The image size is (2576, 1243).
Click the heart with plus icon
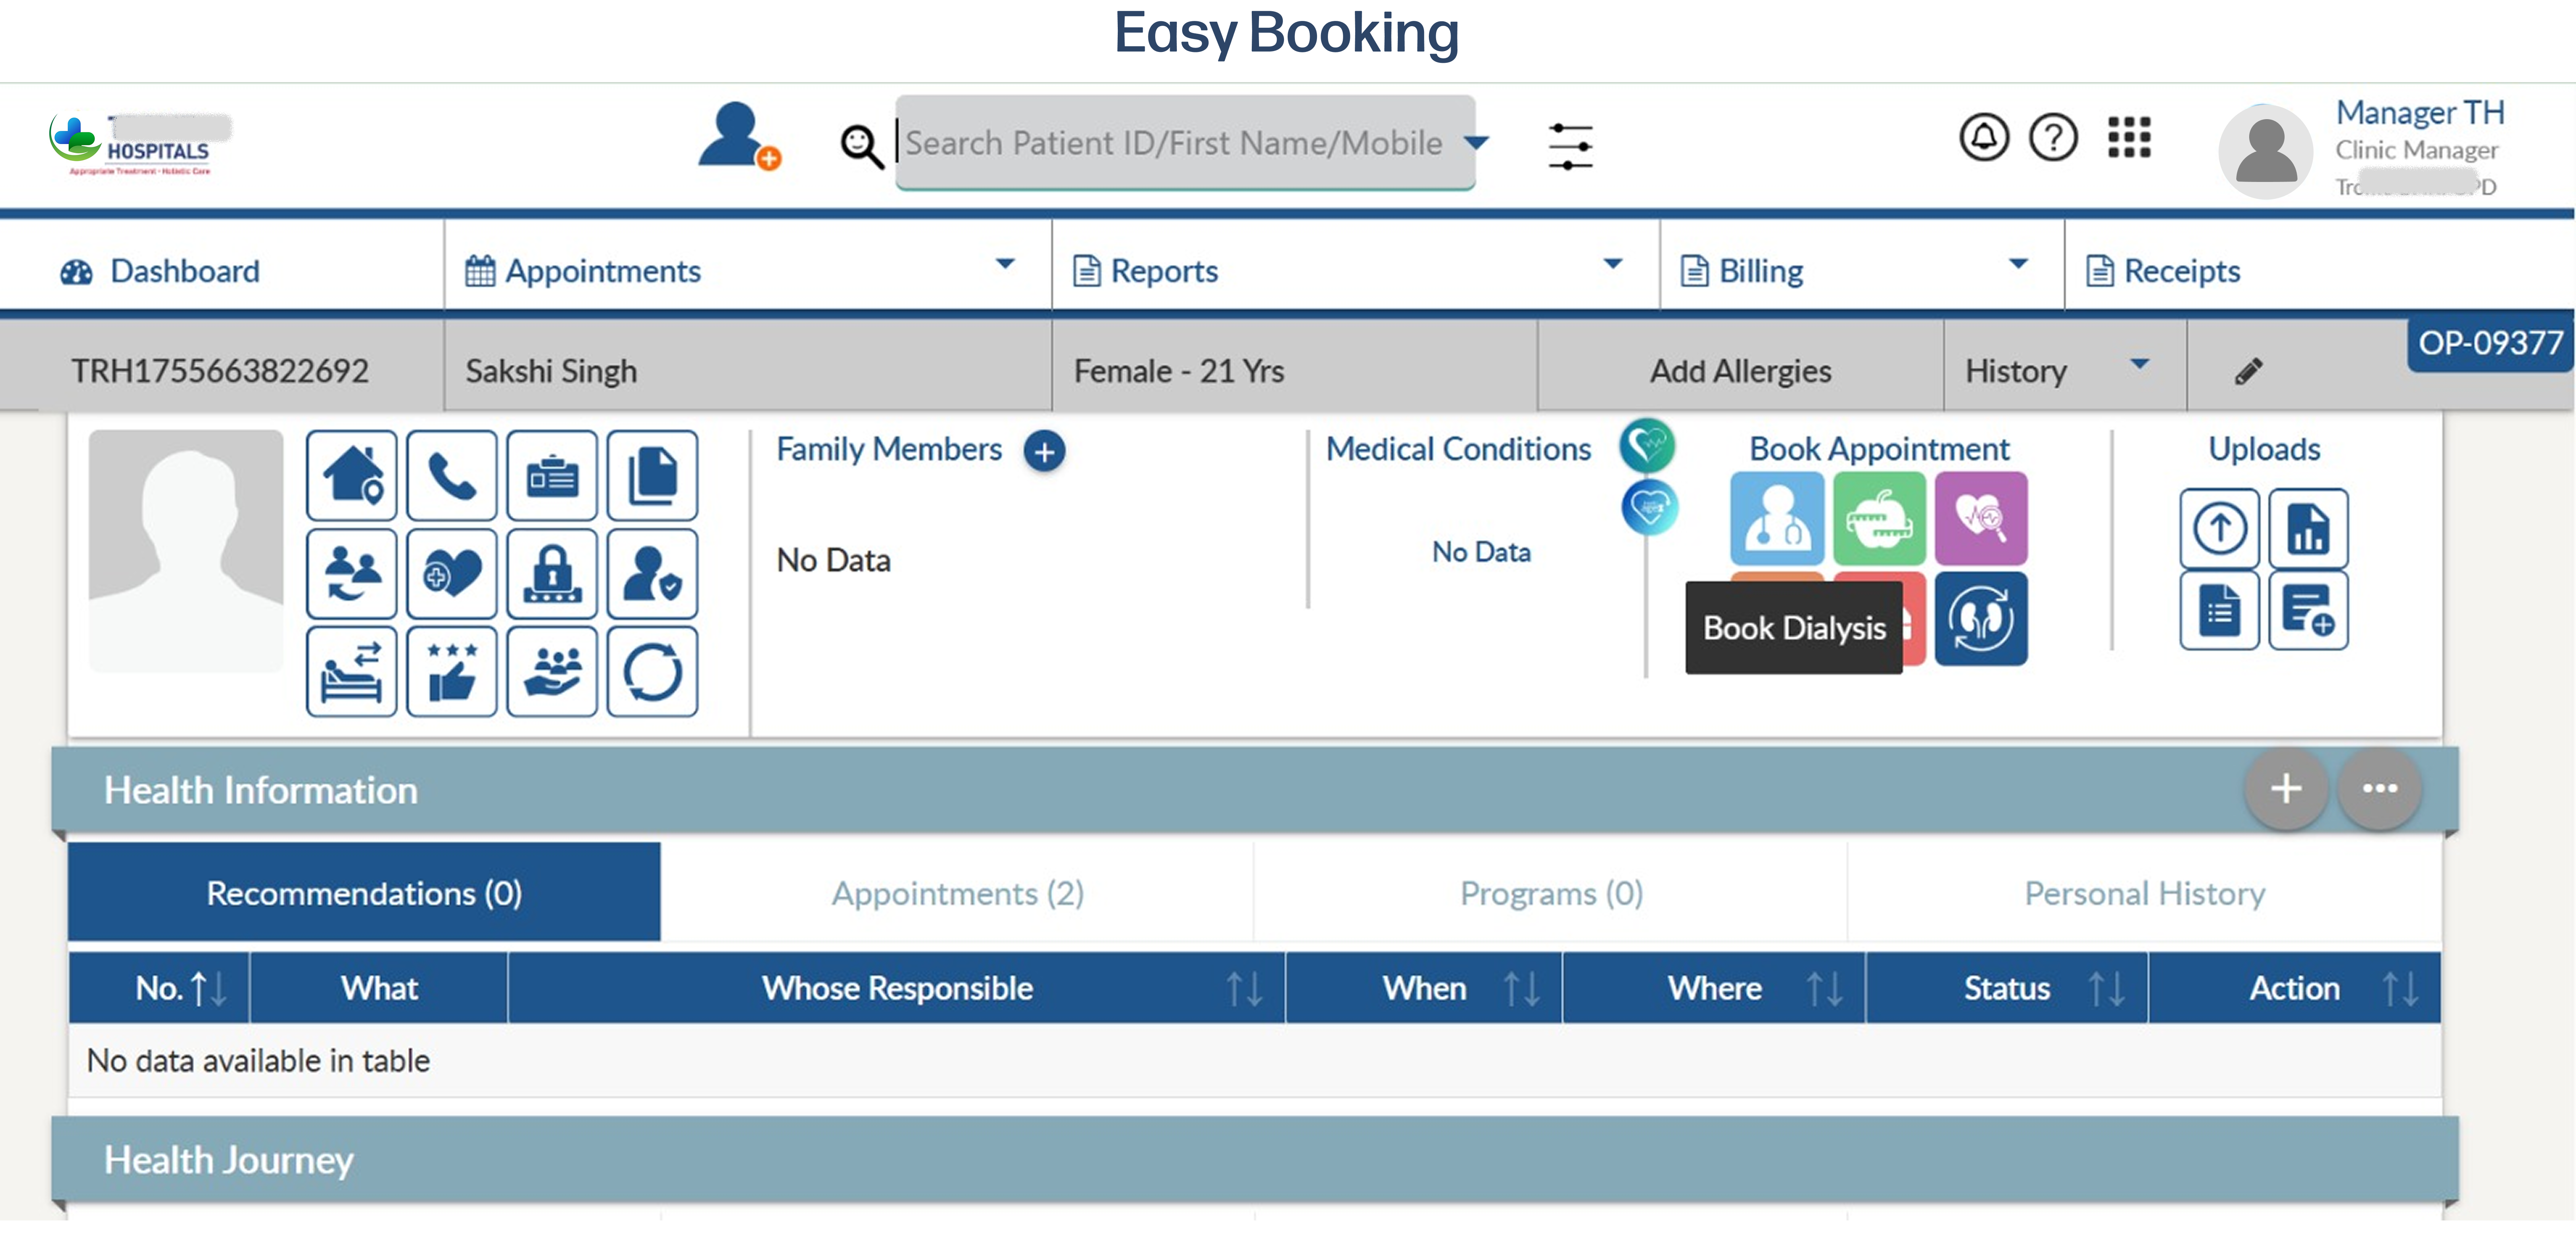(x=452, y=574)
